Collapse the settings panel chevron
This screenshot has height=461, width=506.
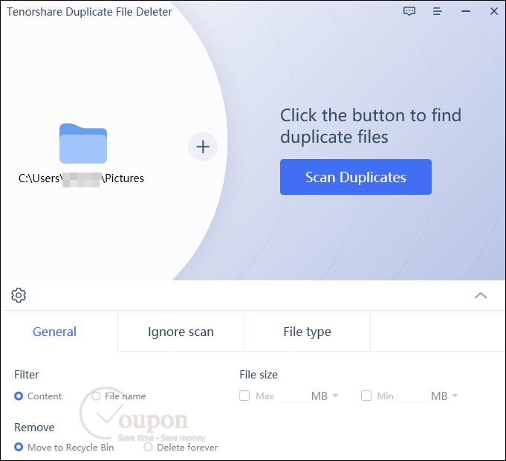click(x=481, y=295)
